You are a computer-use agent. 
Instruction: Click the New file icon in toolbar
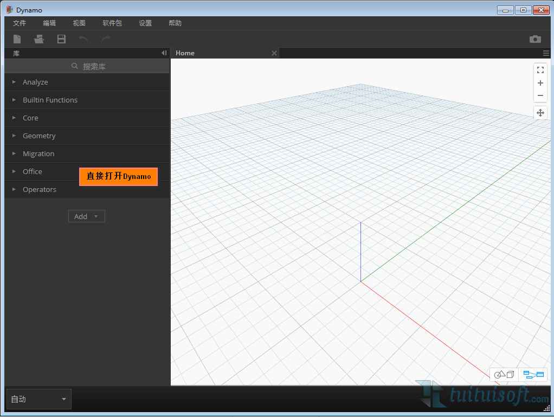[x=17, y=39]
